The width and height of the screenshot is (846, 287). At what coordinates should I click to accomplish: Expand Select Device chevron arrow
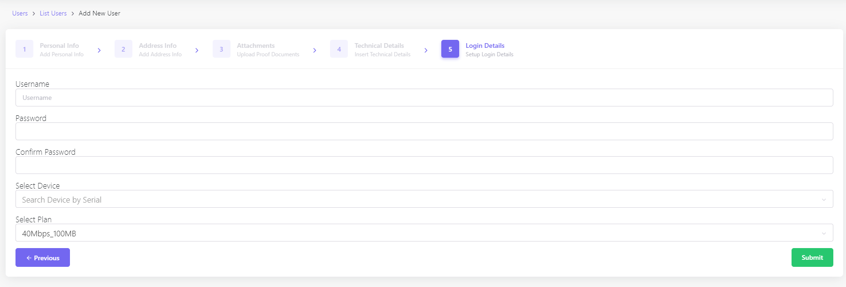pyautogui.click(x=823, y=200)
